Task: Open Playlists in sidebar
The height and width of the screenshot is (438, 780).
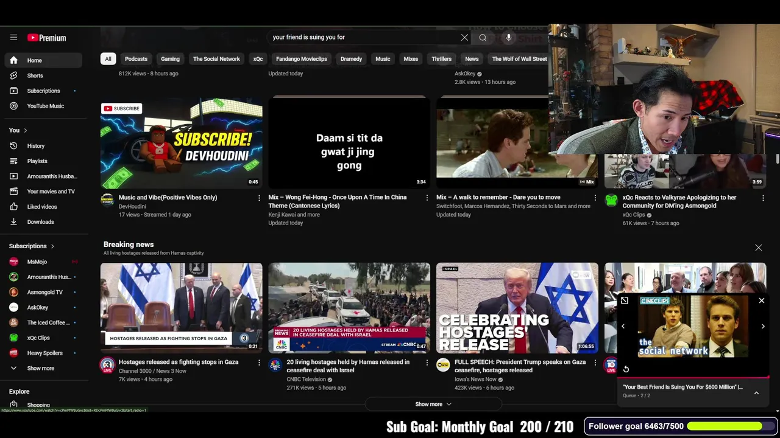Action: [x=43, y=161]
